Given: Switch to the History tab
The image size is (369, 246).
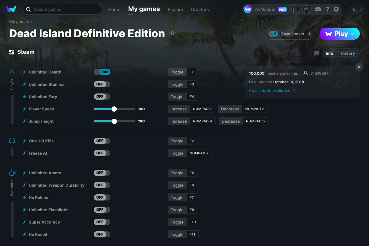Looking at the screenshot, I should coord(347,53).
